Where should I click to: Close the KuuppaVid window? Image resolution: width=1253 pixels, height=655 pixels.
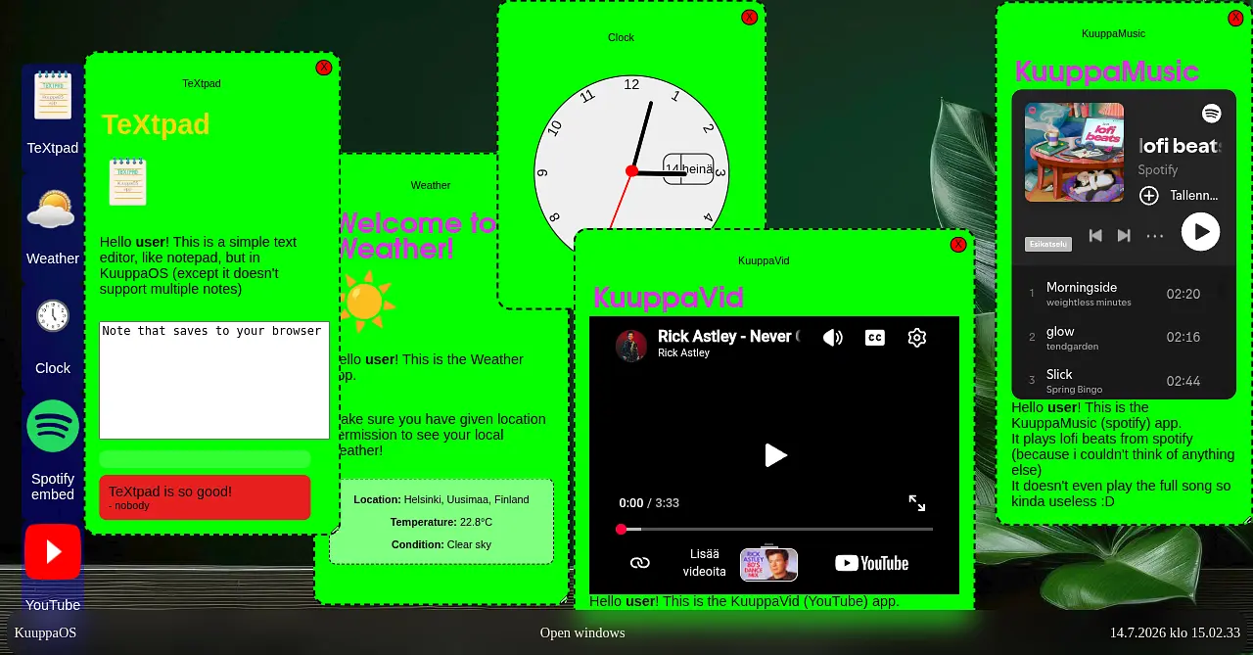click(958, 245)
